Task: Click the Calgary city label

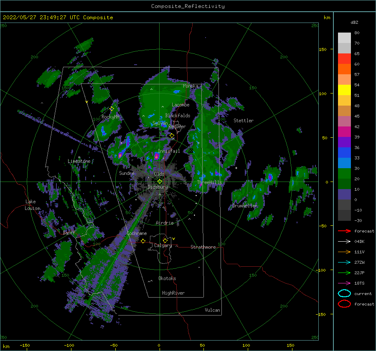Action: (x=163, y=245)
